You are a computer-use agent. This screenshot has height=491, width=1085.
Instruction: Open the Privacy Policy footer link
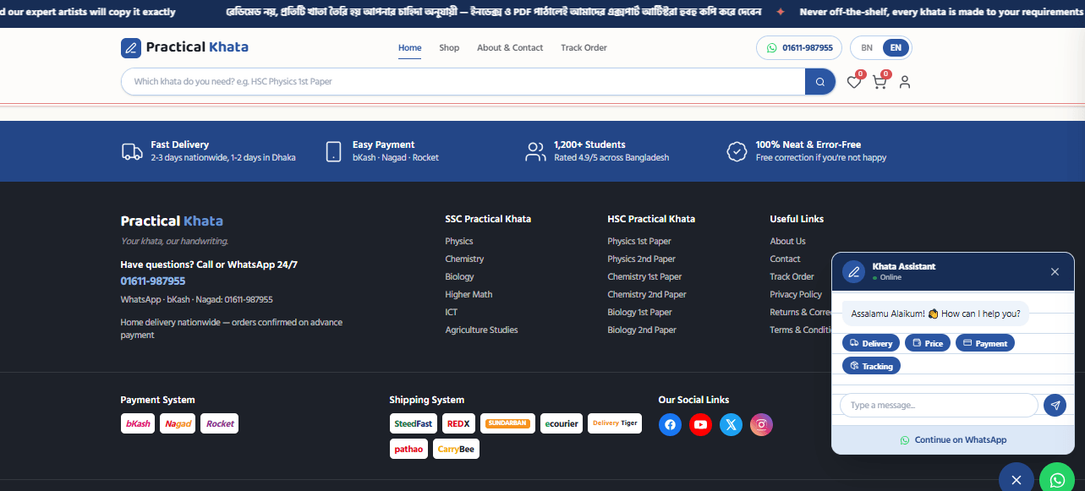(x=796, y=295)
